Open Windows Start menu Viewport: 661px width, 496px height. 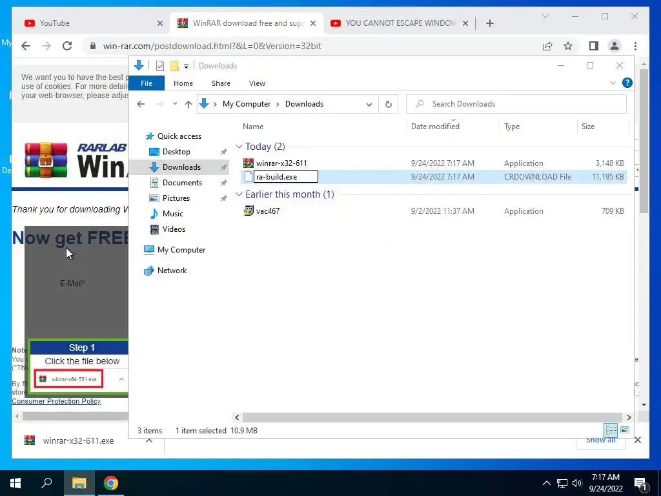tap(15, 483)
